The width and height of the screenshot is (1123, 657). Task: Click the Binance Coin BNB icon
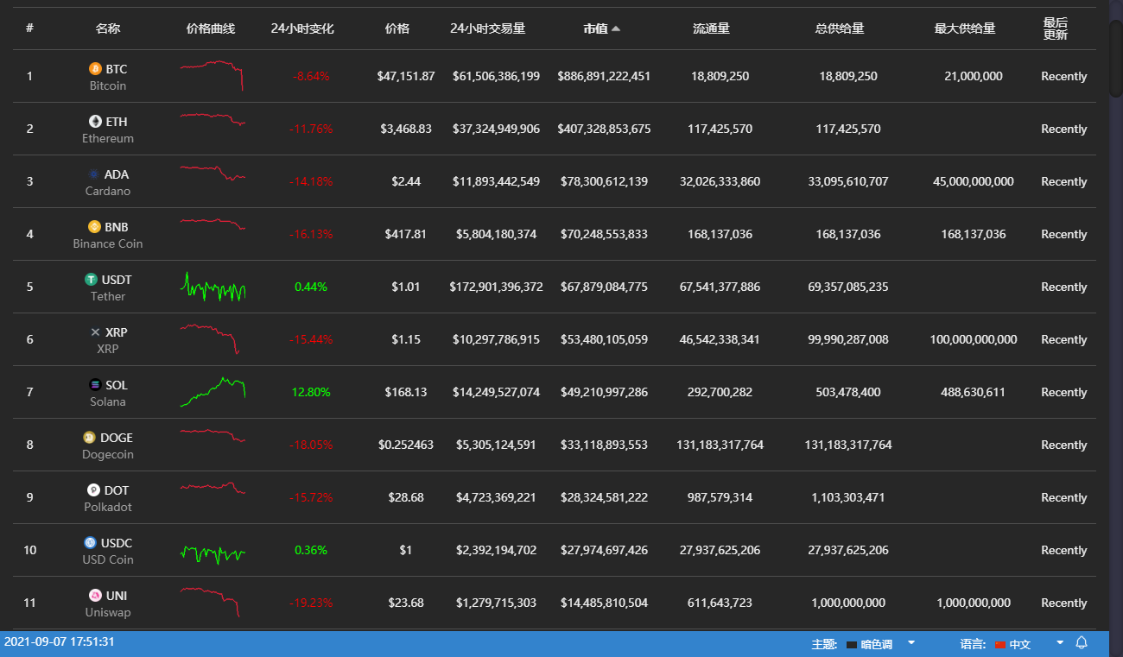94,227
